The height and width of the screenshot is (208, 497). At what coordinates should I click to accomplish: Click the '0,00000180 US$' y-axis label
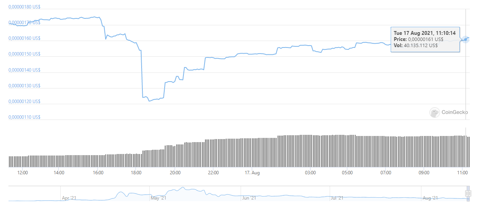25,7
